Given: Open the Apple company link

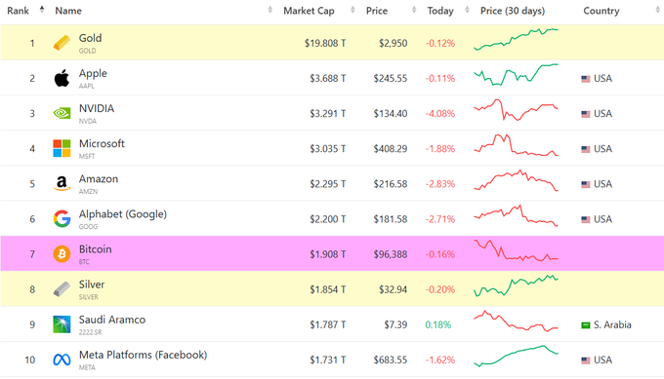Looking at the screenshot, I should (x=93, y=73).
